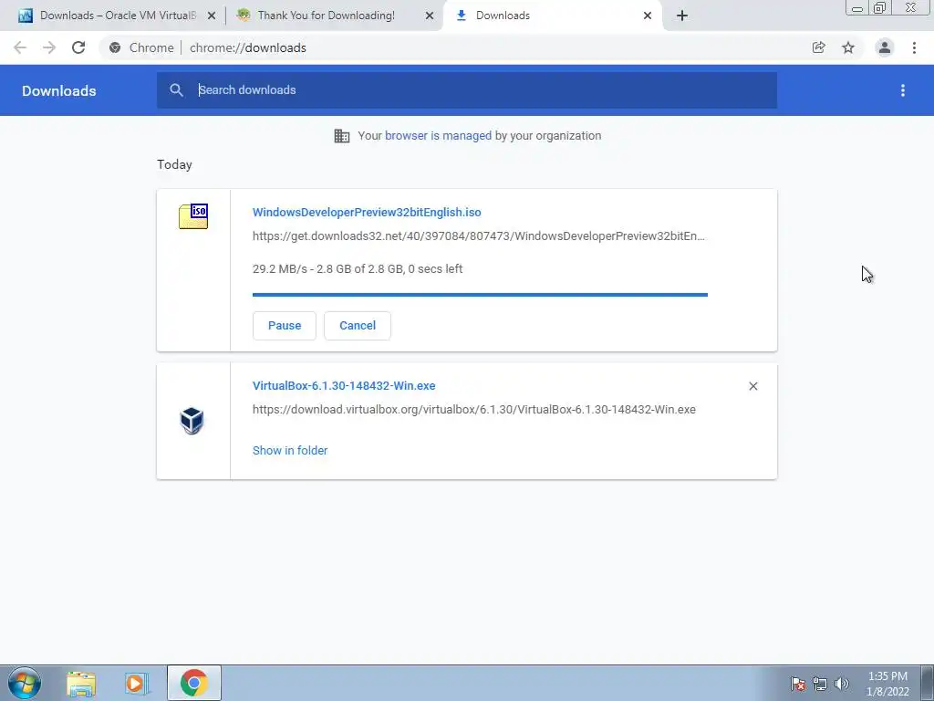The image size is (934, 701).
Task: Close the Thank You for Downloading tab
Action: point(430,16)
